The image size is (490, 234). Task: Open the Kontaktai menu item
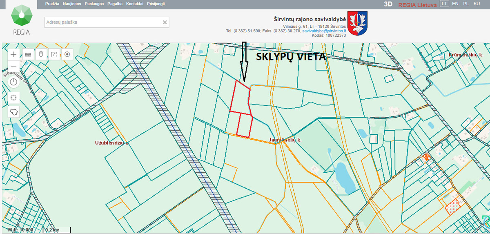tap(135, 3)
